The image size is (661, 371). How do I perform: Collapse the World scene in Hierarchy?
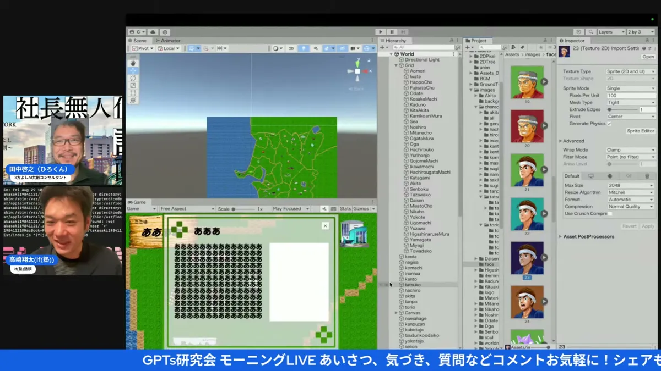(x=391, y=54)
